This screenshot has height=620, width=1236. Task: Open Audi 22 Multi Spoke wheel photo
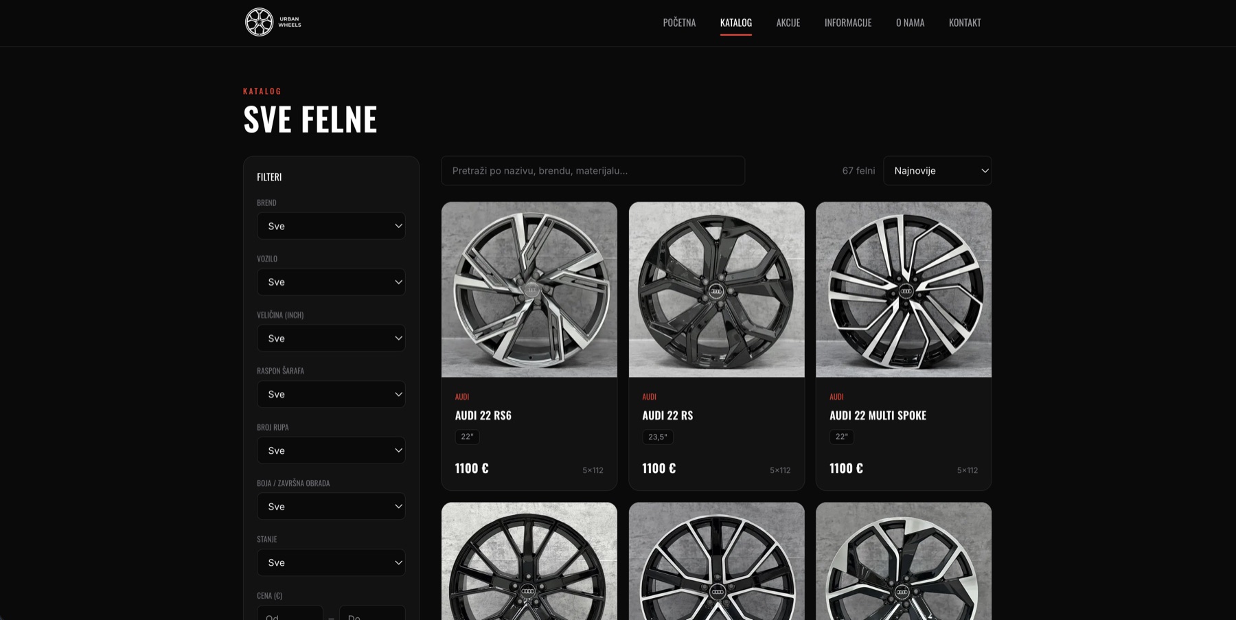[904, 289]
